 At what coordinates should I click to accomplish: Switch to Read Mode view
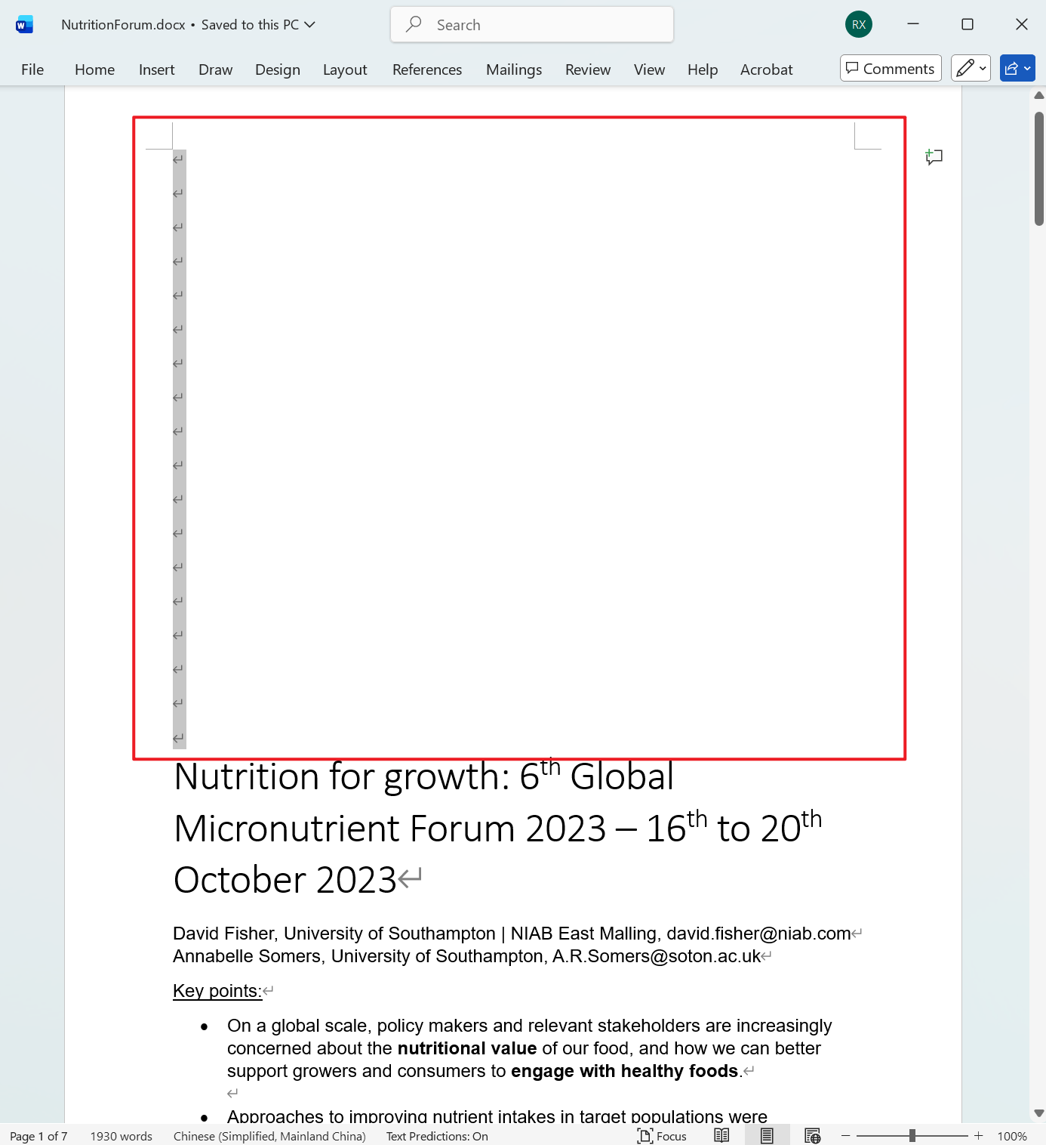721,1135
